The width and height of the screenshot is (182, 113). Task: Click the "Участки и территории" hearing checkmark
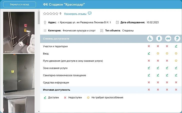point(176,46)
